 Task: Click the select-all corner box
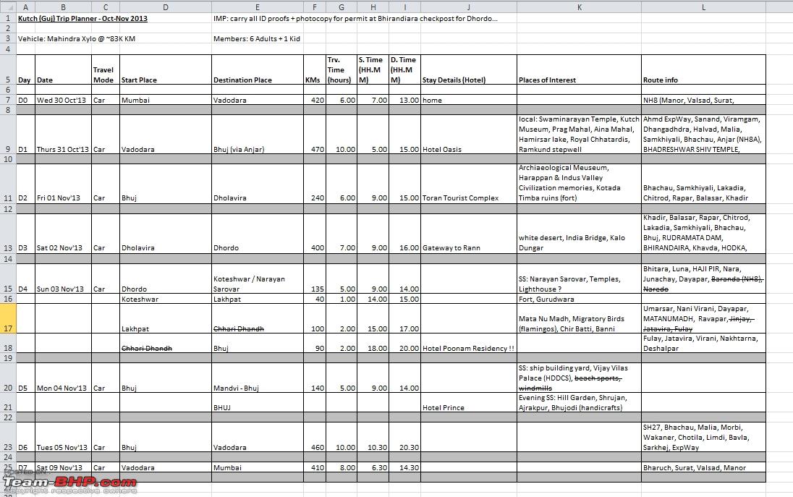click(8, 7)
